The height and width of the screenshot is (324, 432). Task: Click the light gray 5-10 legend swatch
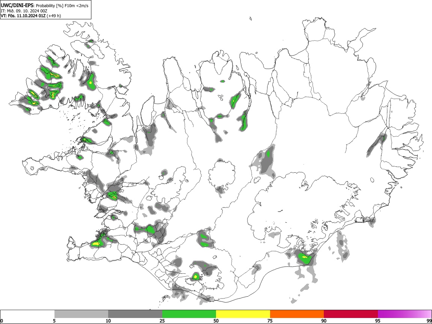[x=81, y=314]
